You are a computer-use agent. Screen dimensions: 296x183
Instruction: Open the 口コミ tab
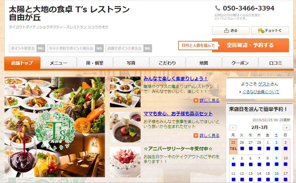coord(276,63)
